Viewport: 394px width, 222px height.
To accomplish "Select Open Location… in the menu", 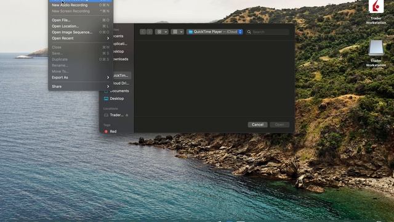I will pos(81,26).
